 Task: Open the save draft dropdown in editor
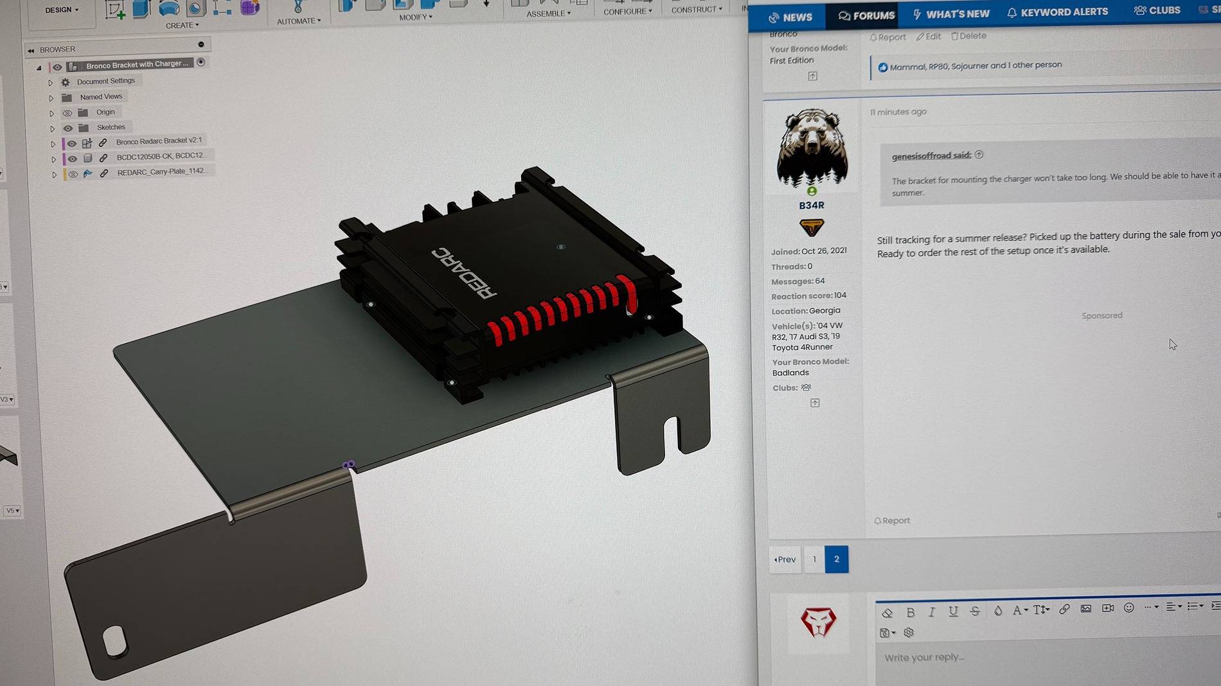tap(887, 633)
